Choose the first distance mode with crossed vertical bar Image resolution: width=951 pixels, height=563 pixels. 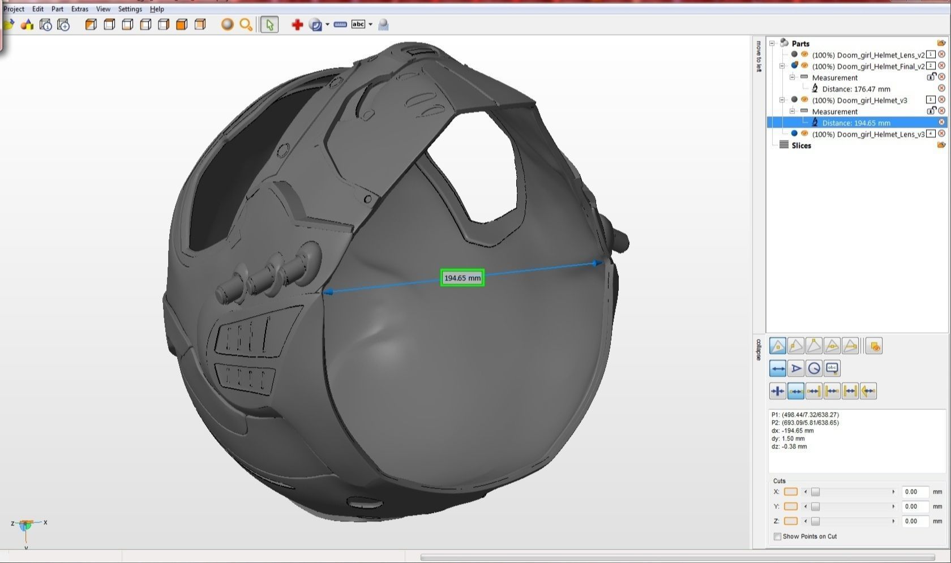(778, 391)
